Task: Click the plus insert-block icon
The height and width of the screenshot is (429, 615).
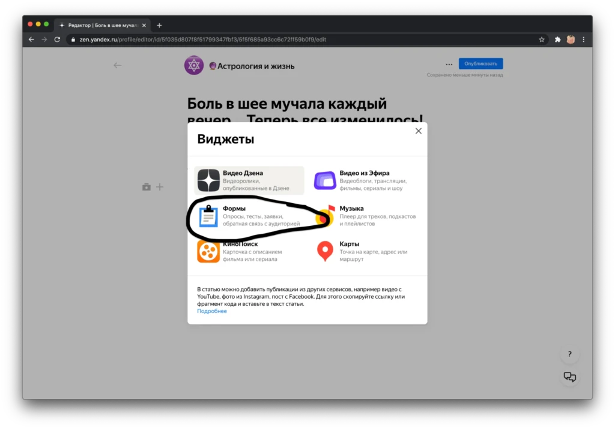Action: click(x=160, y=187)
